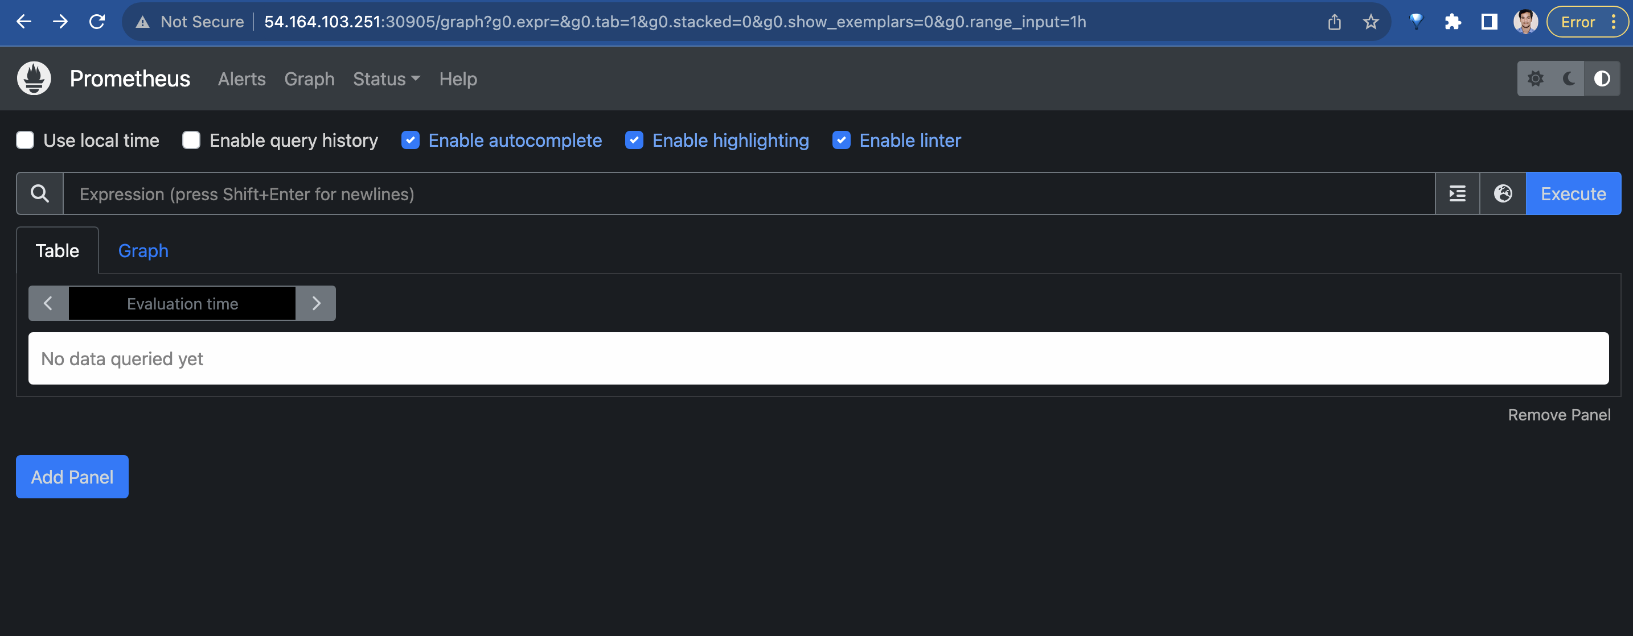Open the settings gear icon

(1537, 79)
